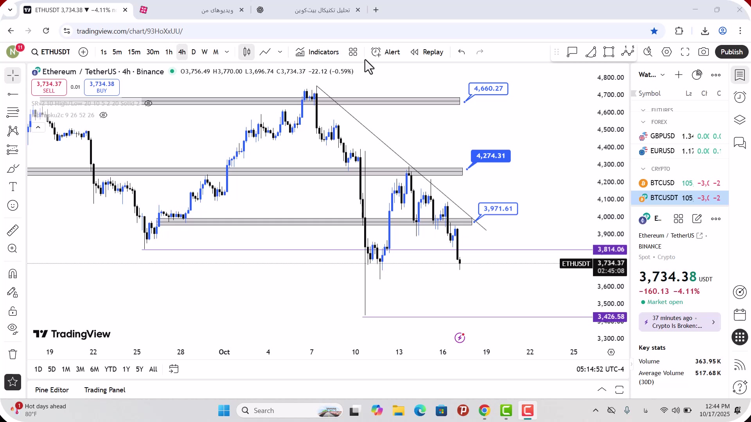Select the crosshair cursor tool
The width and height of the screenshot is (751, 422).
pos(13,75)
